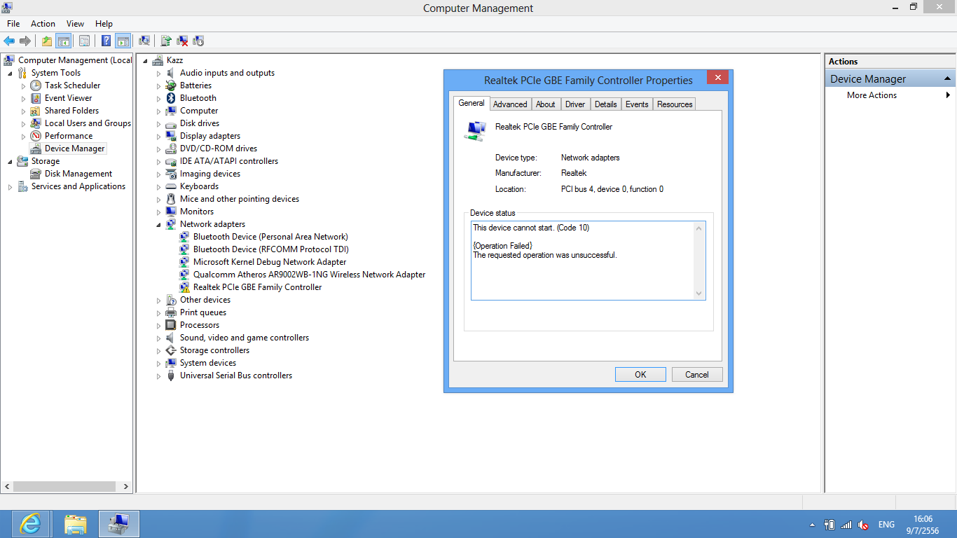This screenshot has width=957, height=538.
Task: Click the blue Help question mark icon
Action: coord(106,41)
